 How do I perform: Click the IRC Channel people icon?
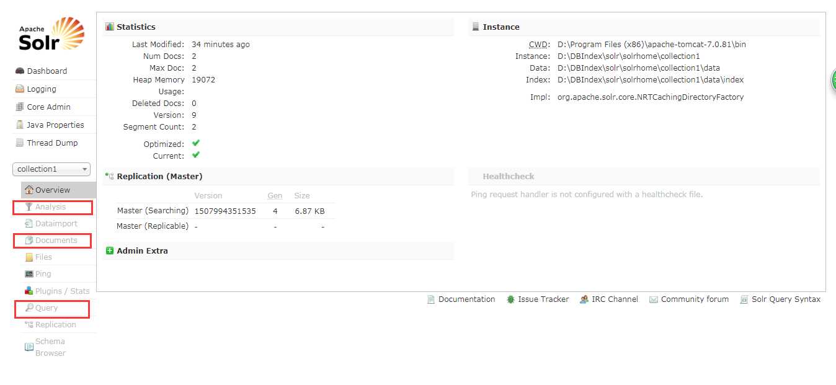tap(584, 299)
